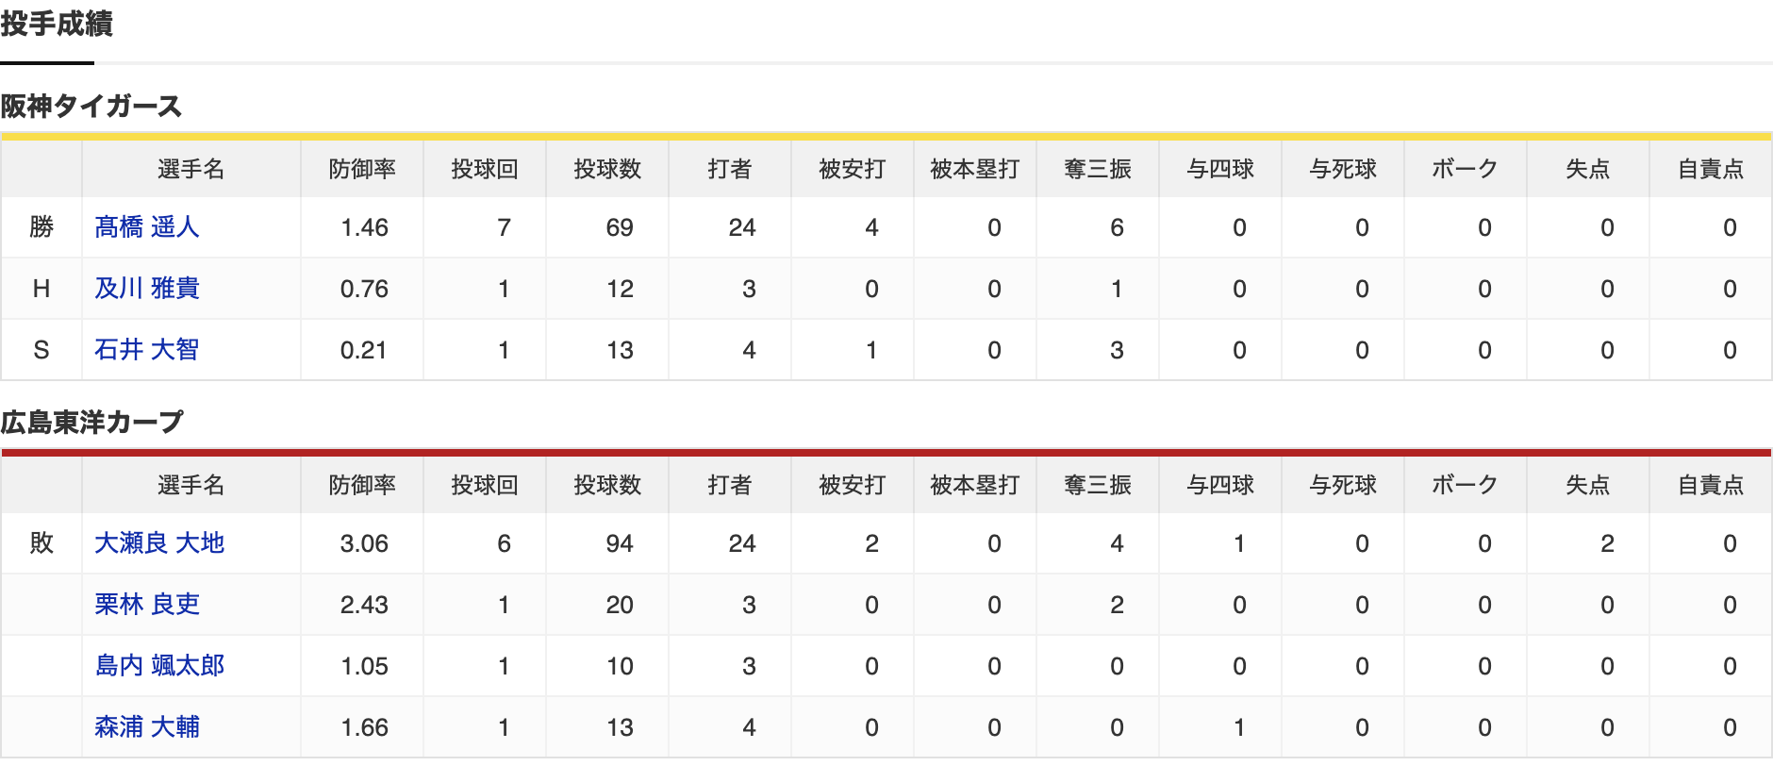Open 髙橋 遥人 player page
The width and height of the screenshot is (1773, 766).
pos(147,227)
